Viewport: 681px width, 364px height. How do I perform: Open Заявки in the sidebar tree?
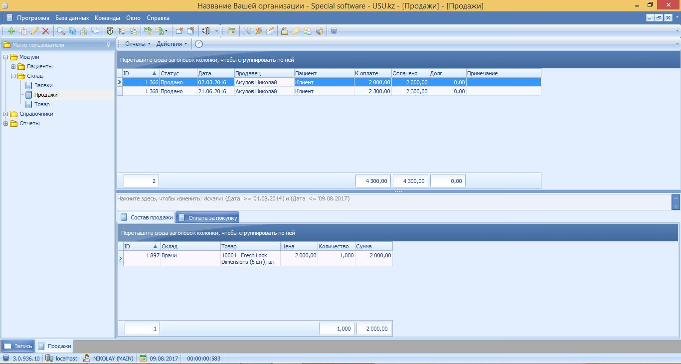[x=43, y=85]
